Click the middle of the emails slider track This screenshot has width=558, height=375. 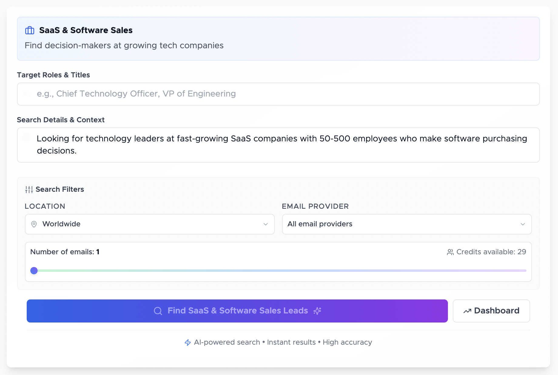pos(278,271)
